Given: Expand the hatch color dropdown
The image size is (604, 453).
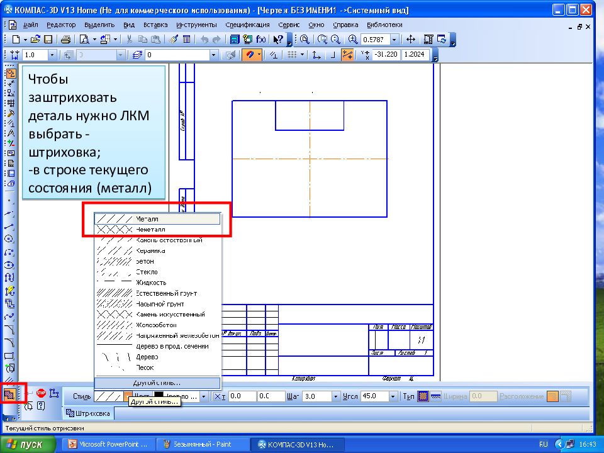Looking at the screenshot, I should (204, 396).
